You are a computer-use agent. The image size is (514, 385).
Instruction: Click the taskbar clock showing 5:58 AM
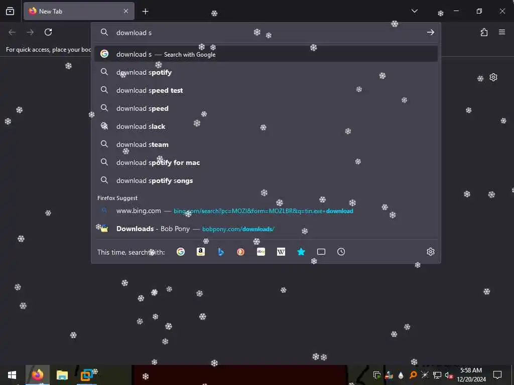click(x=471, y=375)
